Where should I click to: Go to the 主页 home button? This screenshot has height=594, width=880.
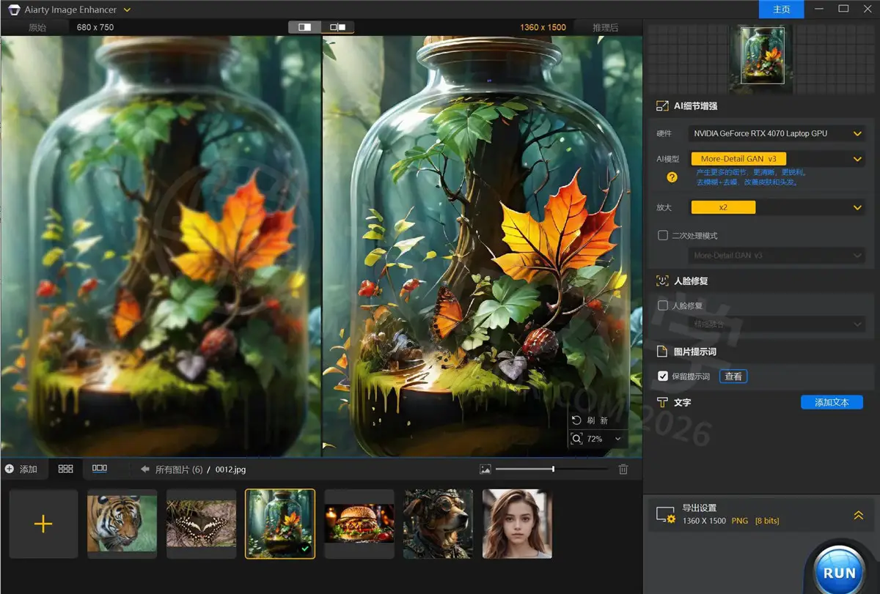pos(782,10)
